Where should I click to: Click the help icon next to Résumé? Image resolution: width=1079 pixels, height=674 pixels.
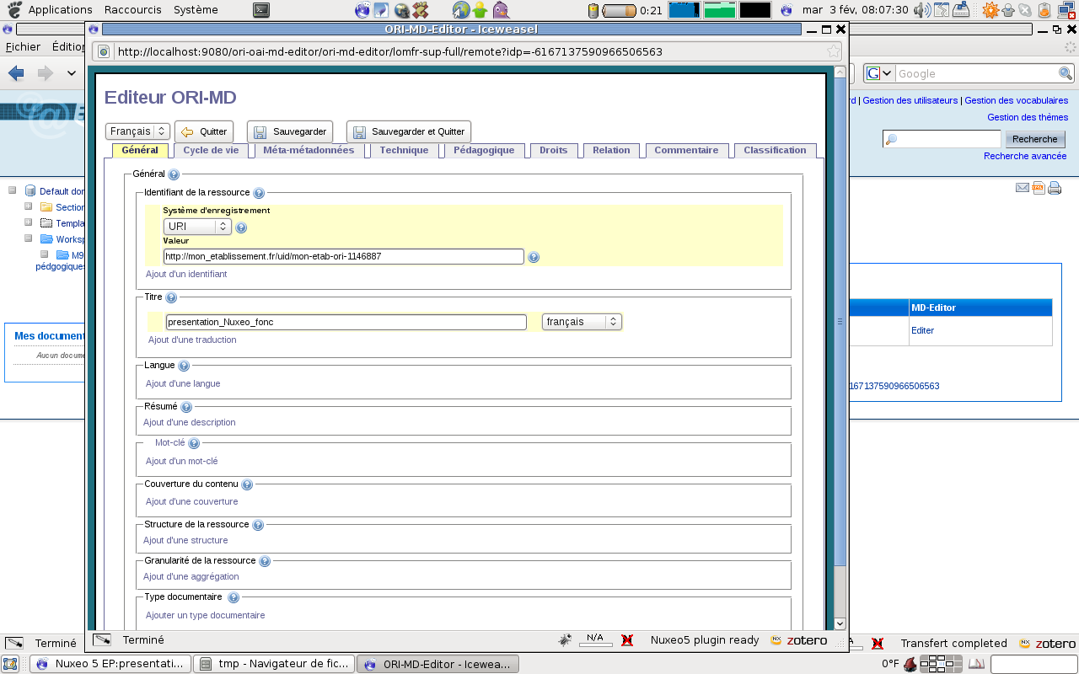point(186,407)
